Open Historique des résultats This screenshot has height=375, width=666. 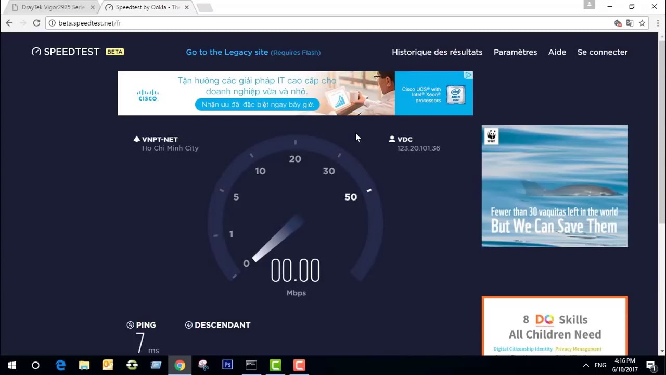(437, 52)
